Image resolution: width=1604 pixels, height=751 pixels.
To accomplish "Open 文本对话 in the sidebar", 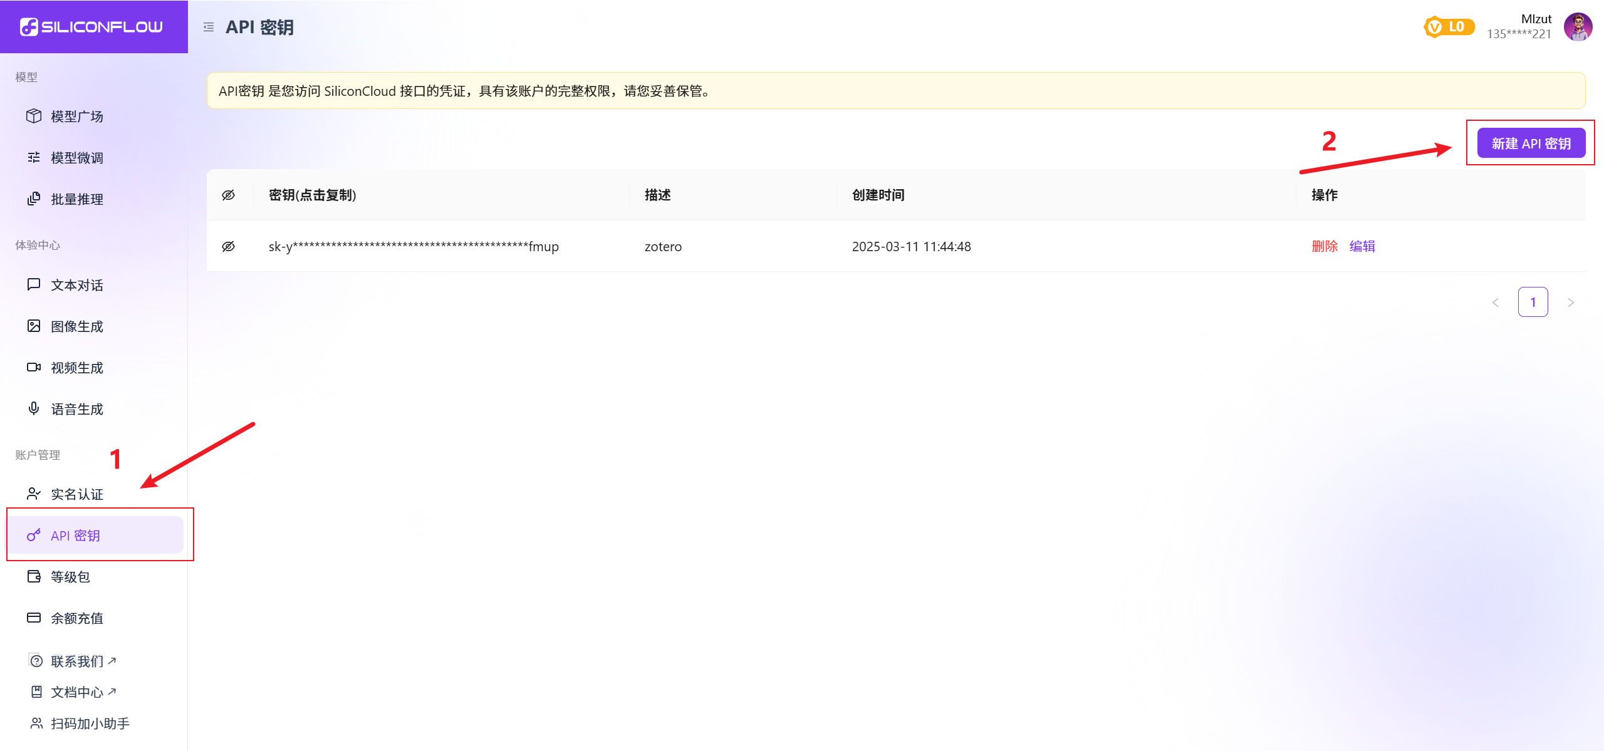I will [76, 285].
